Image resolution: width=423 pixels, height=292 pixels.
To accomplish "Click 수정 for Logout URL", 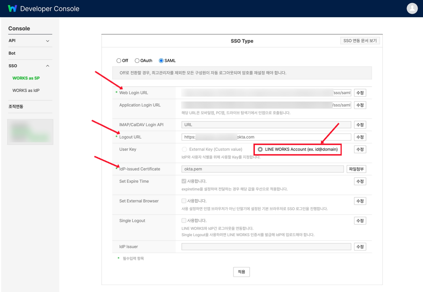I will [x=360, y=137].
